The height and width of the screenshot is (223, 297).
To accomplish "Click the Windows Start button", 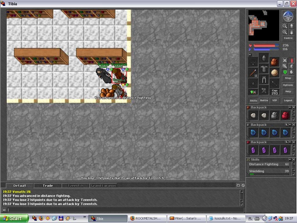I will pyautogui.click(x=14, y=218).
